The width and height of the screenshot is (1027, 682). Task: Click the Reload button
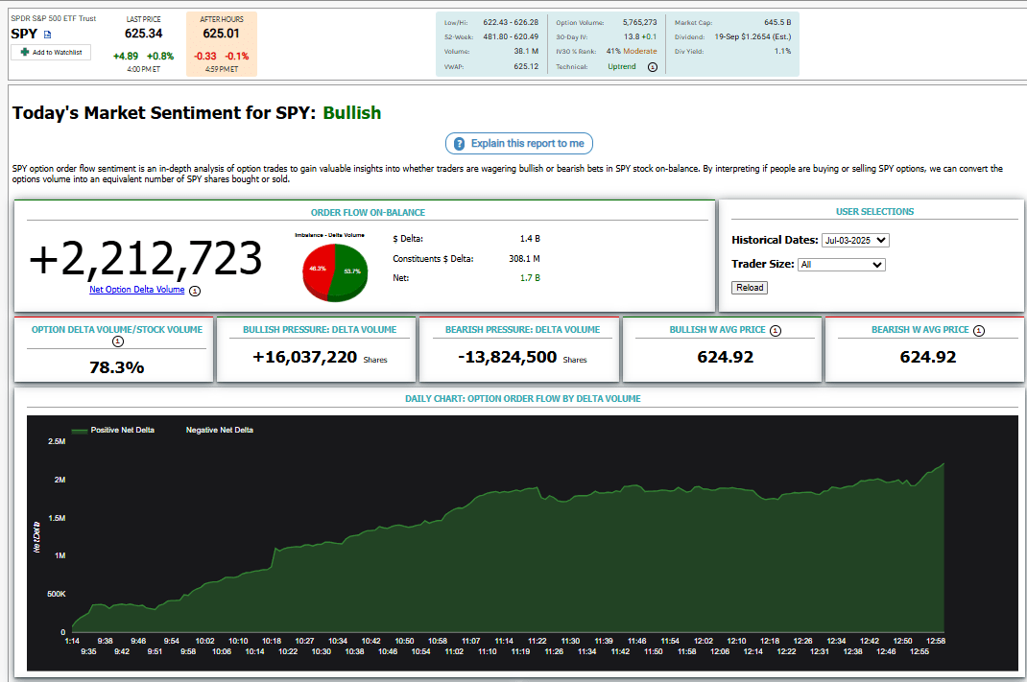click(750, 288)
